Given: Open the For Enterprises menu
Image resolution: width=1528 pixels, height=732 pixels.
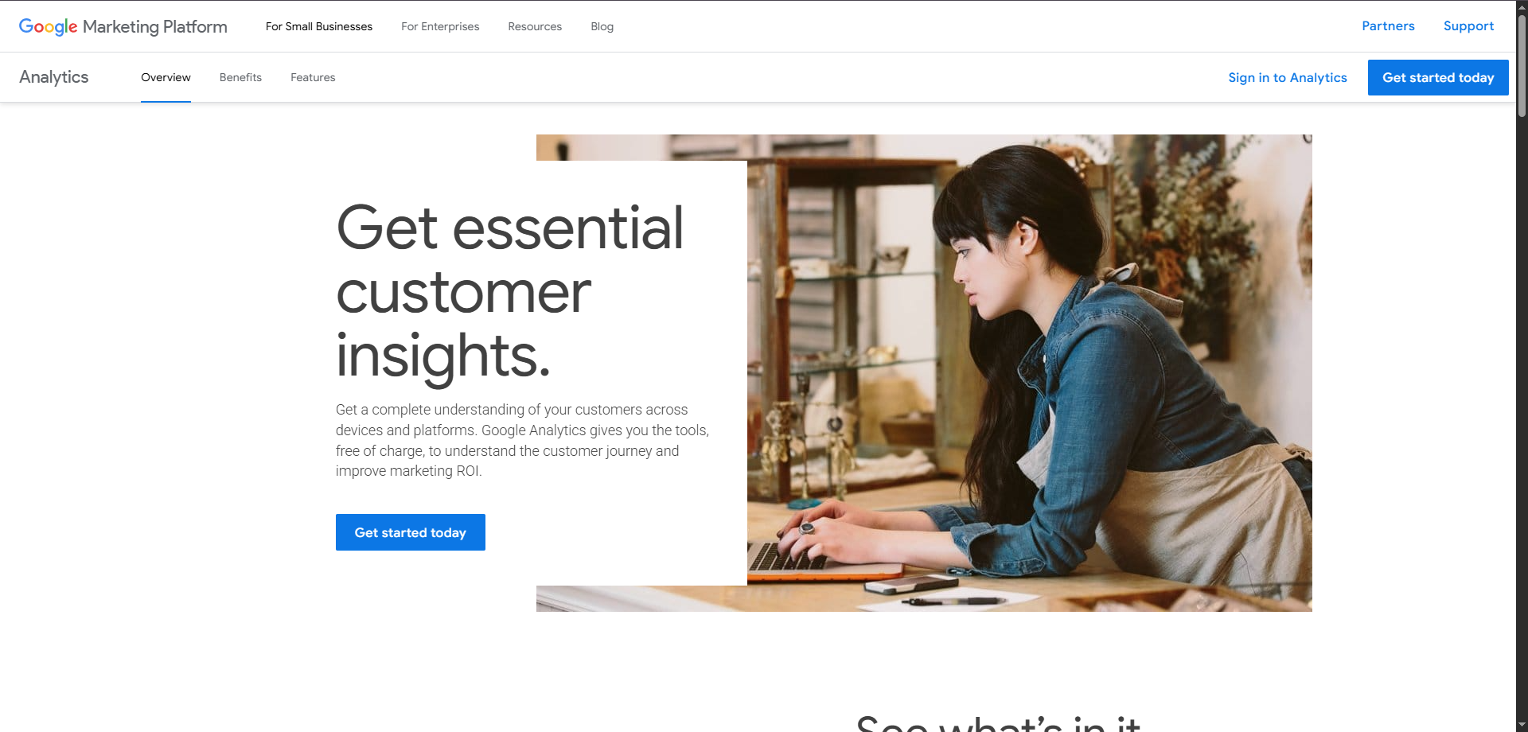Looking at the screenshot, I should [x=440, y=26].
